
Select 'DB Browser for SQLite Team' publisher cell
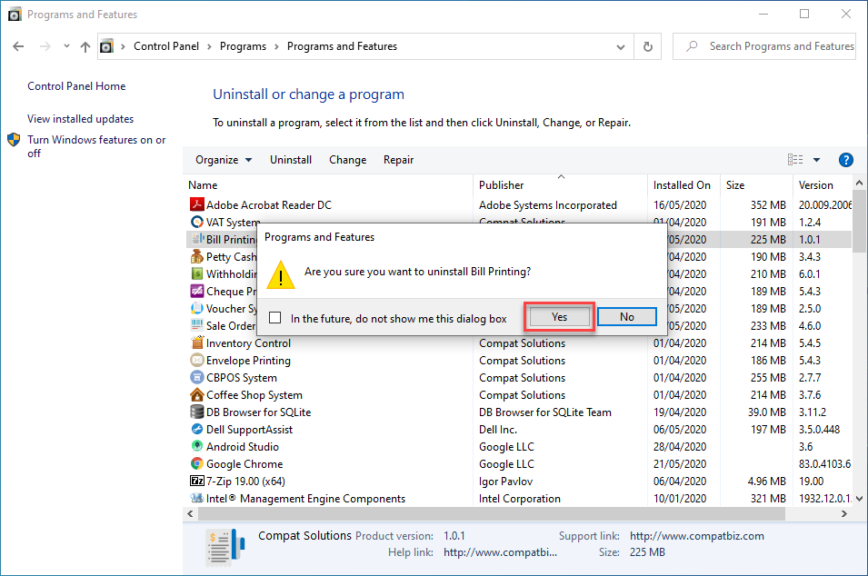[x=544, y=412]
